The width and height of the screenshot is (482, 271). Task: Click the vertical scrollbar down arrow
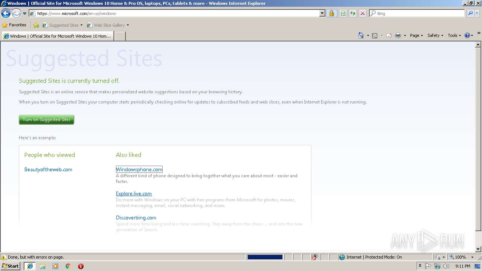(478, 249)
